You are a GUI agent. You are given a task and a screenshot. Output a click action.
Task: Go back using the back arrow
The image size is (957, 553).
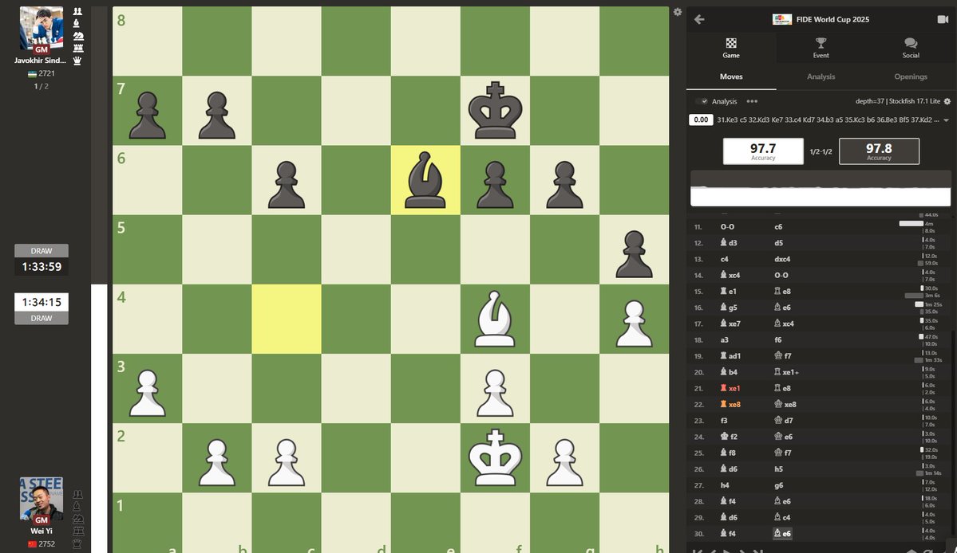pyautogui.click(x=700, y=19)
